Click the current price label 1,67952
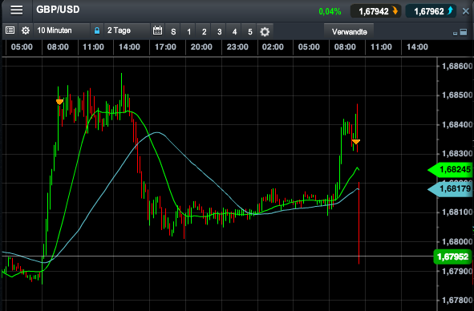 (452, 257)
